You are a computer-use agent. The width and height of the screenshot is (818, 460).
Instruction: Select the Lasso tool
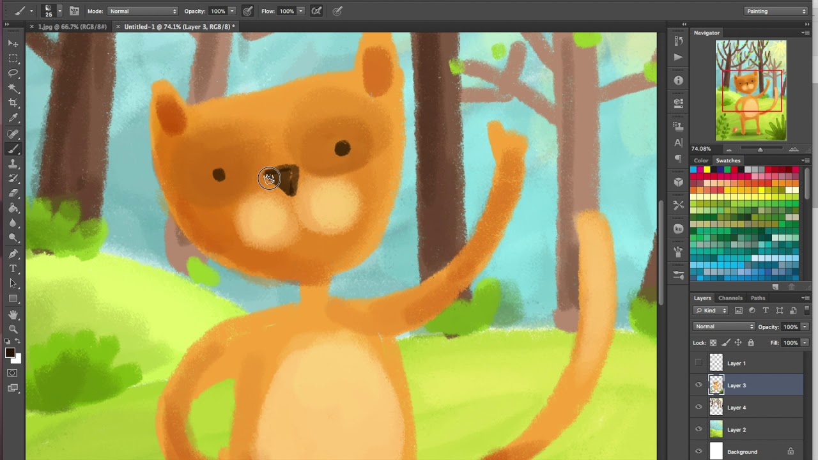click(13, 73)
